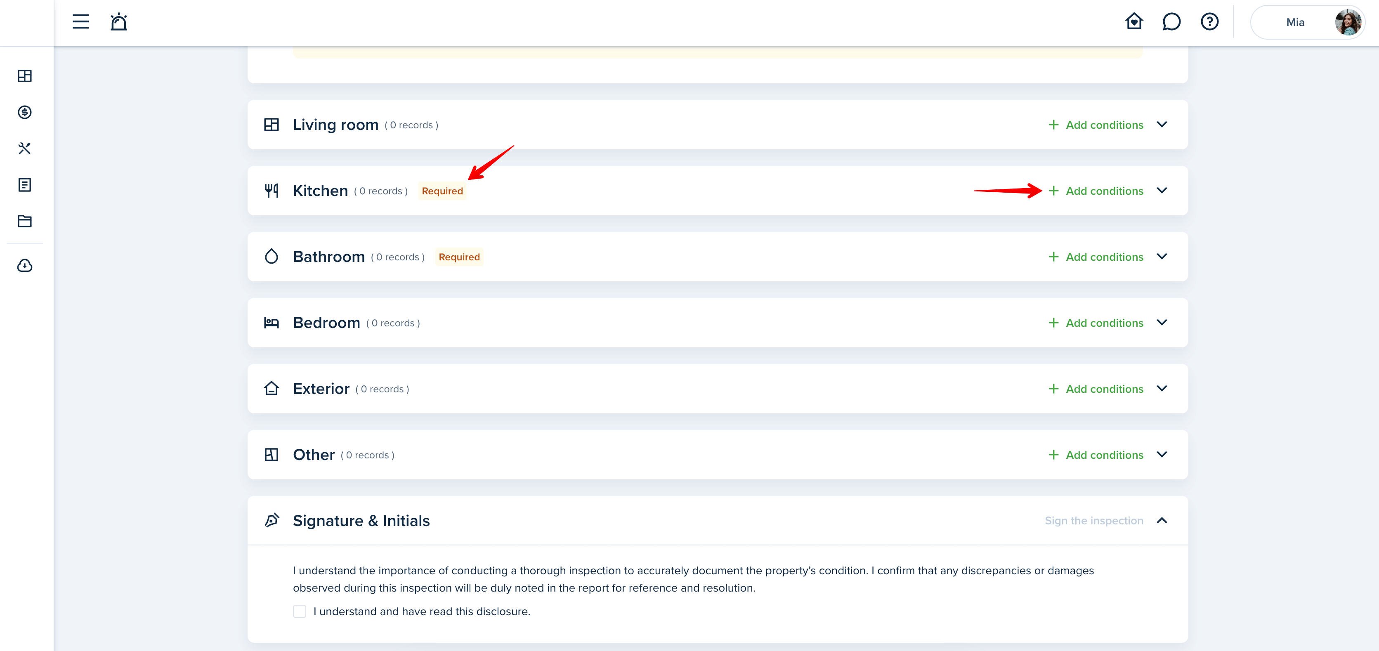Add conditions for Bathroom
1379x651 pixels.
click(x=1095, y=257)
